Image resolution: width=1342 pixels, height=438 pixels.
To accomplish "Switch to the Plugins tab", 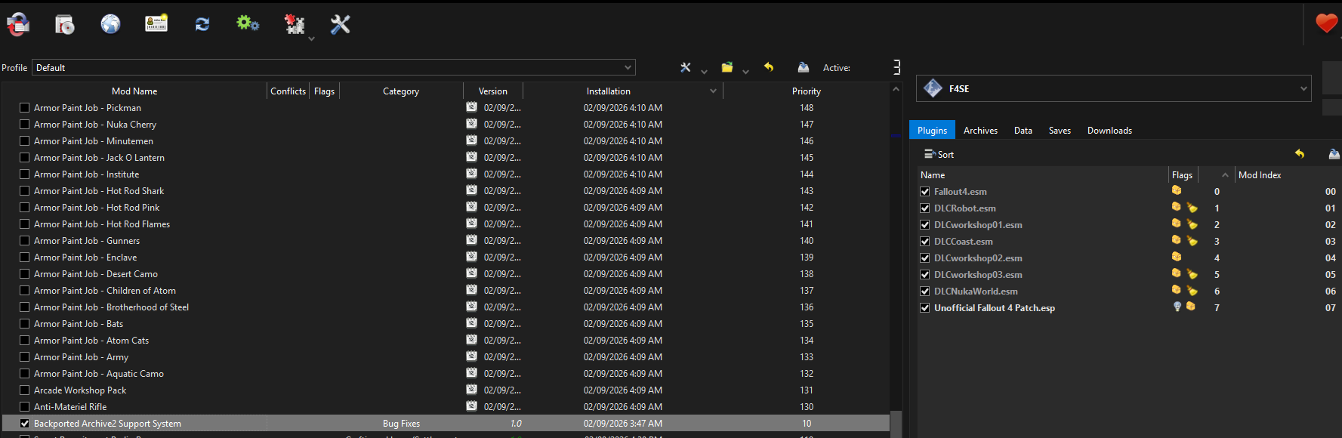I will coord(932,130).
